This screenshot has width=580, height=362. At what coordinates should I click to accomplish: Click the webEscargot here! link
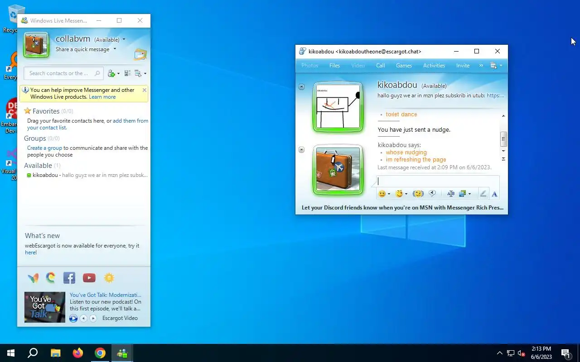pos(31,252)
